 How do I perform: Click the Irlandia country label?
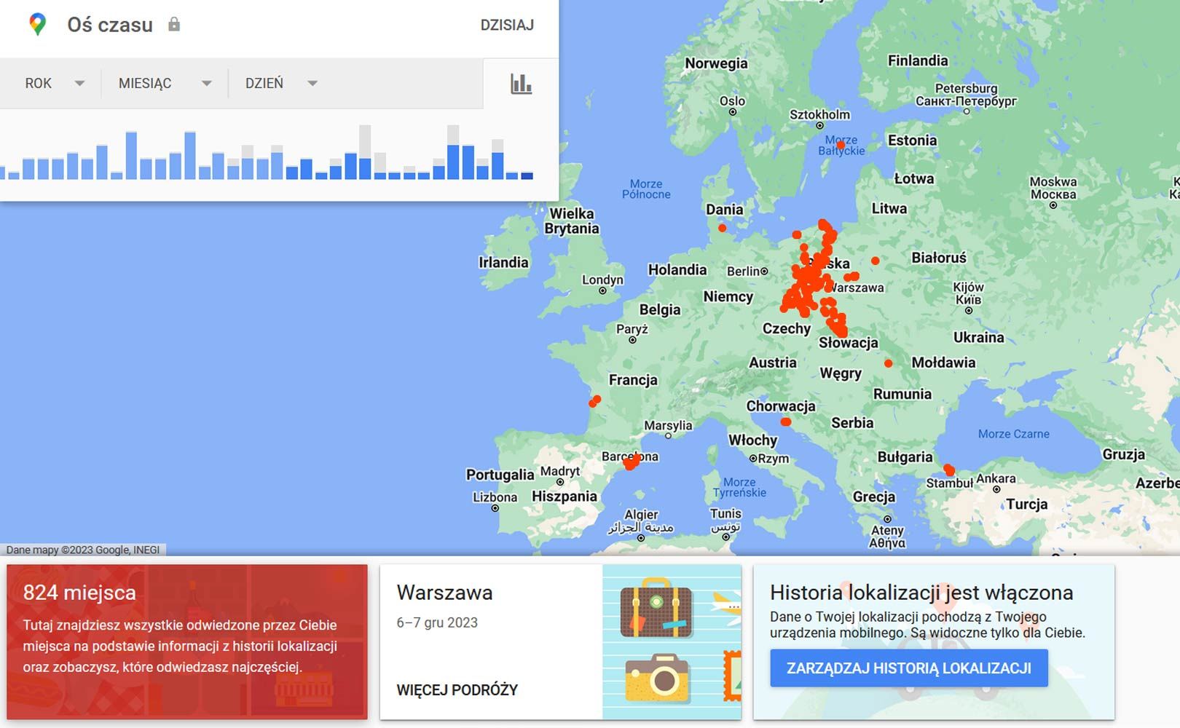503,262
